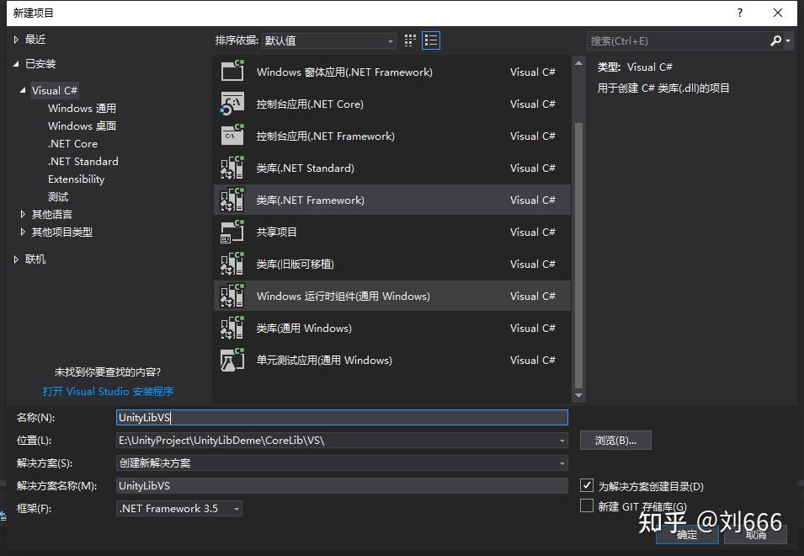Viewport: 804px width, 556px height.
Task: Select 控制台应用(.NET Core) template text
Action: (310, 104)
